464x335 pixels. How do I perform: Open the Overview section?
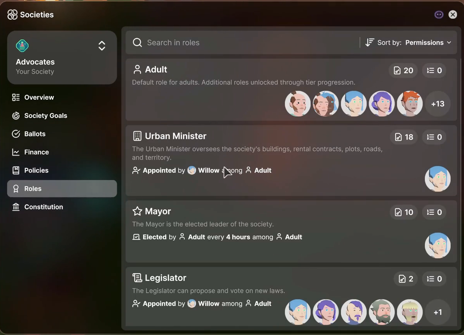click(62, 97)
